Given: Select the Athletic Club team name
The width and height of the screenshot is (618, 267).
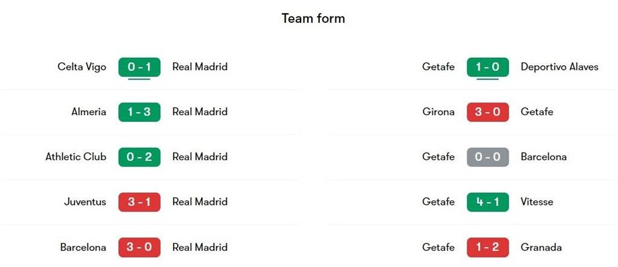Looking at the screenshot, I should pos(75,157).
